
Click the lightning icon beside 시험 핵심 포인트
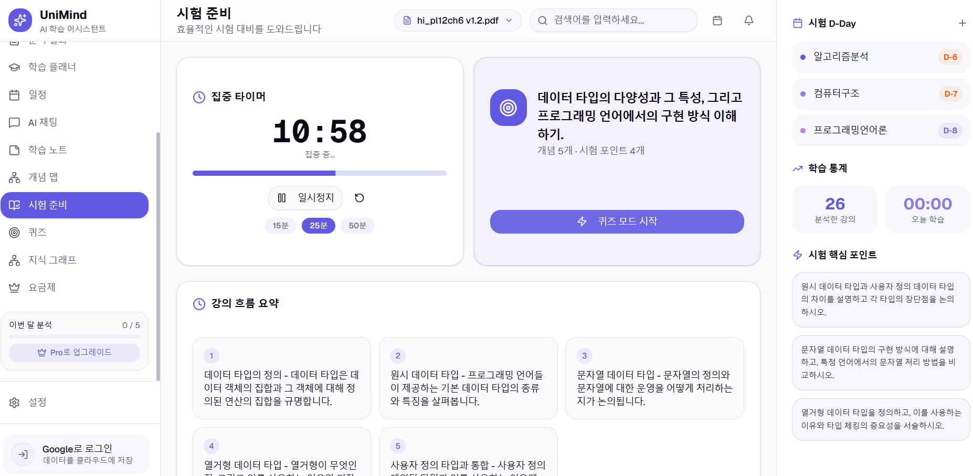pyautogui.click(x=798, y=255)
